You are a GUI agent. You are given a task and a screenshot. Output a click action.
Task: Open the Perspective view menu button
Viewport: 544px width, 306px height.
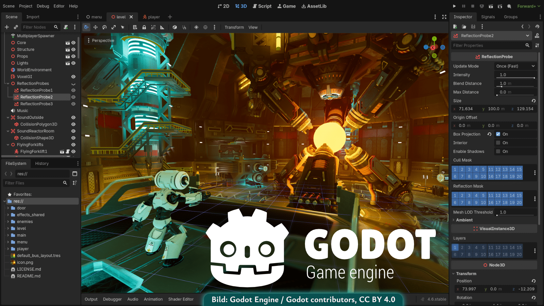[101, 40]
